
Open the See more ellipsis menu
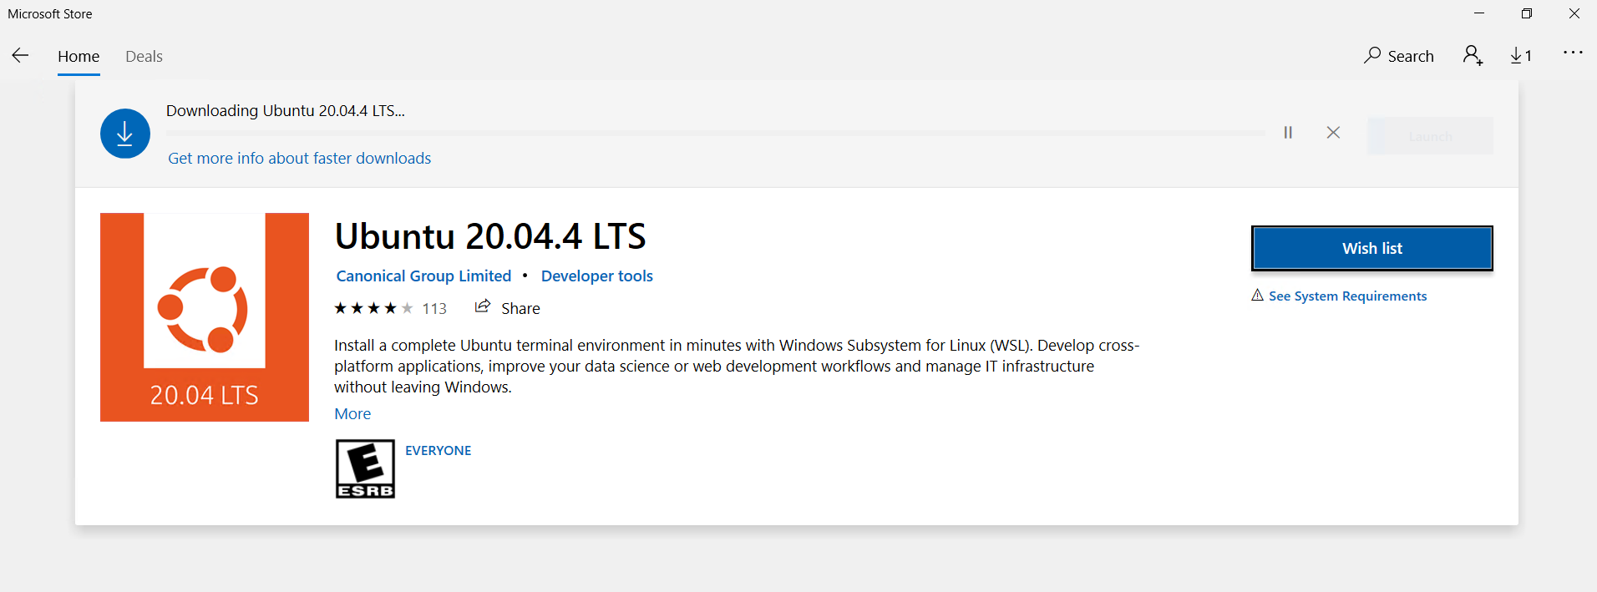tap(1573, 53)
